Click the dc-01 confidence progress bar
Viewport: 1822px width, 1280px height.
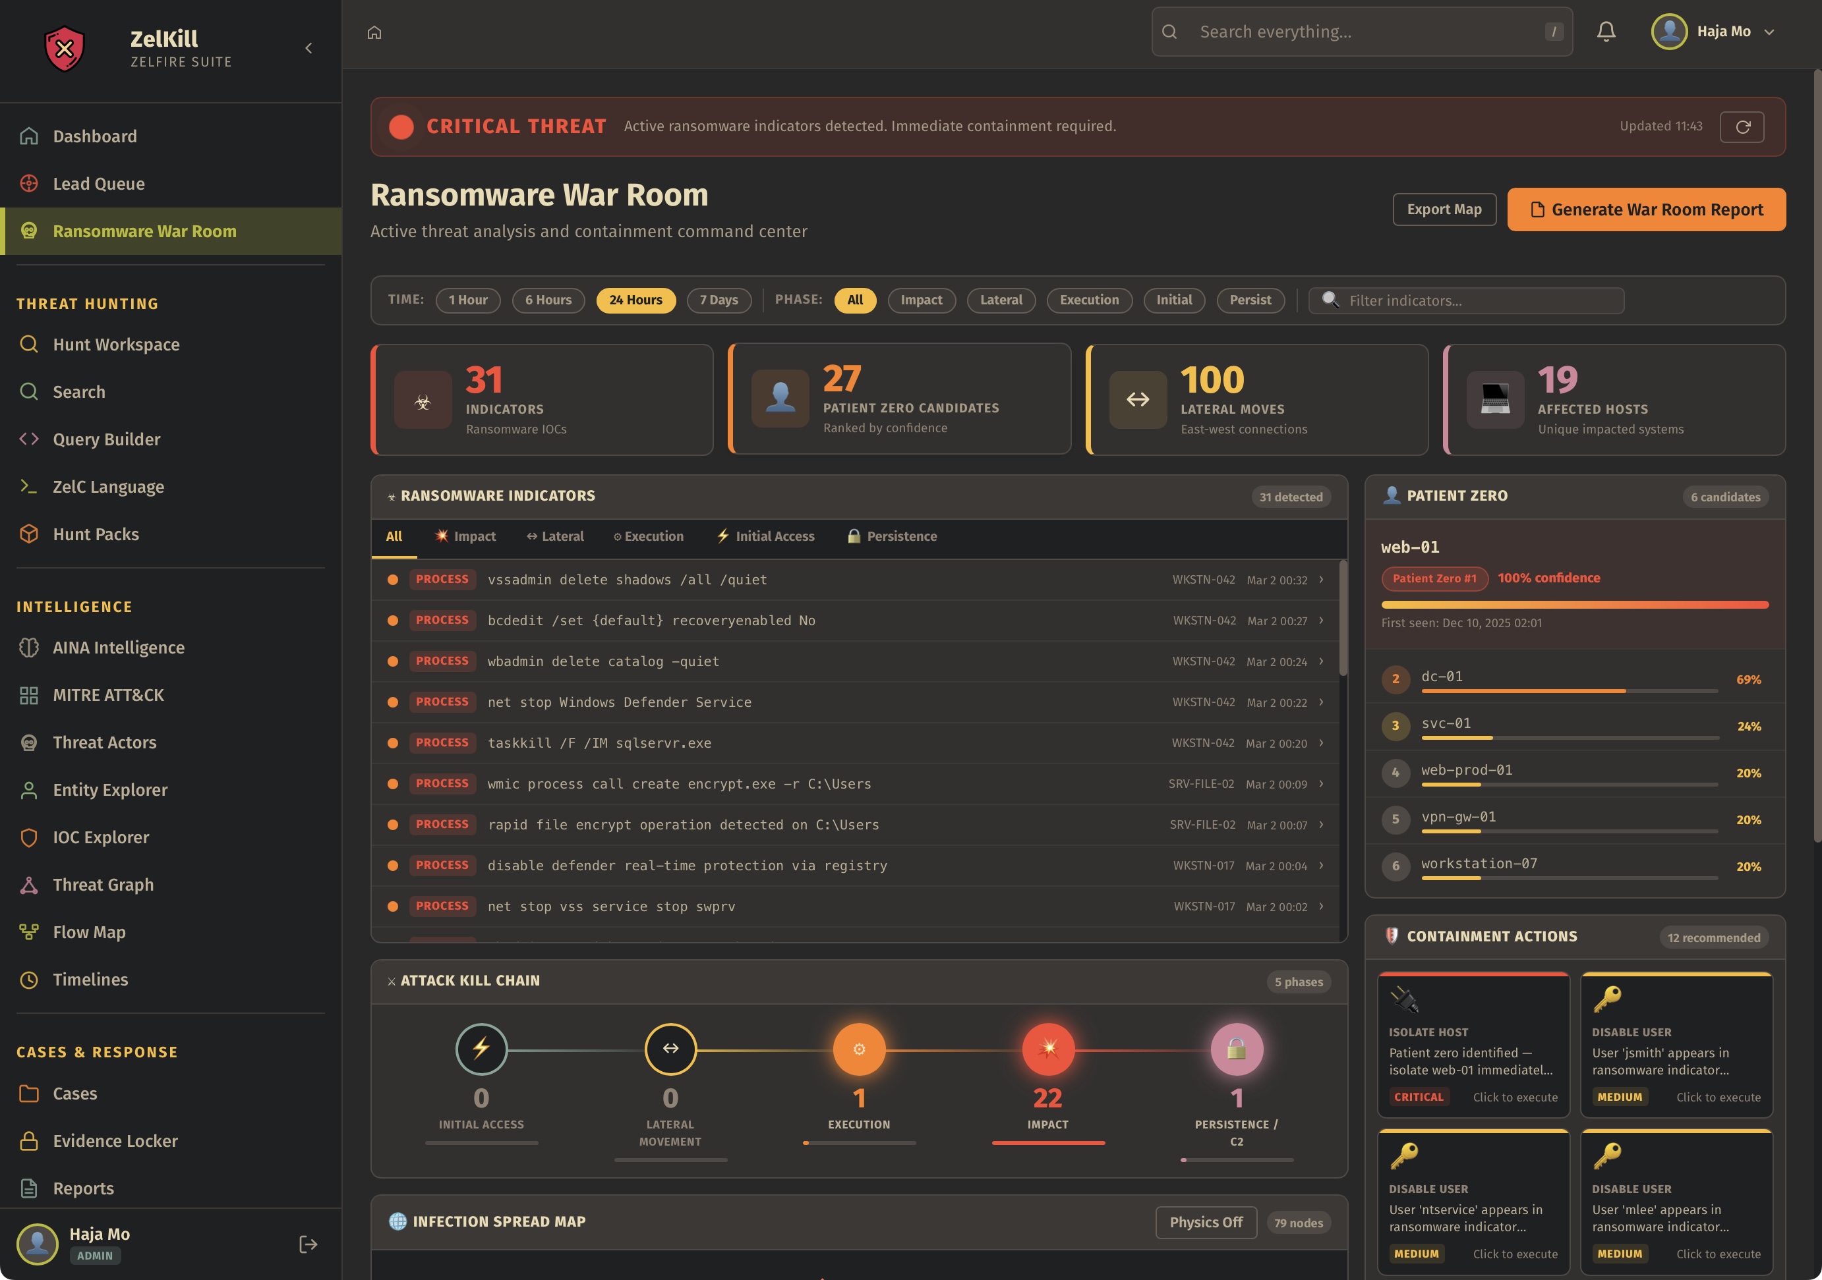click(x=1569, y=691)
